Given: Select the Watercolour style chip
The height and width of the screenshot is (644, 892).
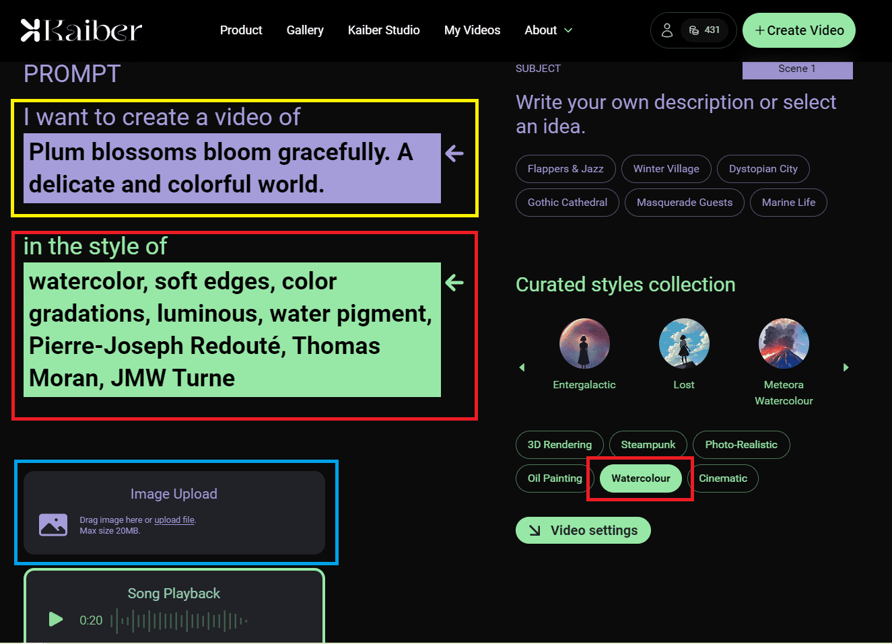Looking at the screenshot, I should click(x=640, y=478).
